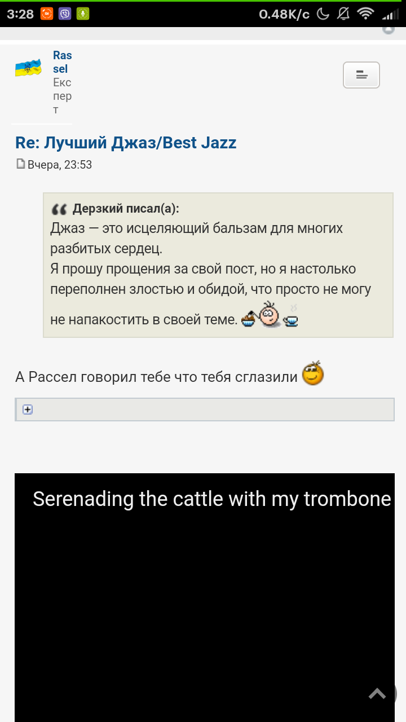Tap the Ukrainian flag avatar
This screenshot has height=722, width=406.
click(x=28, y=68)
